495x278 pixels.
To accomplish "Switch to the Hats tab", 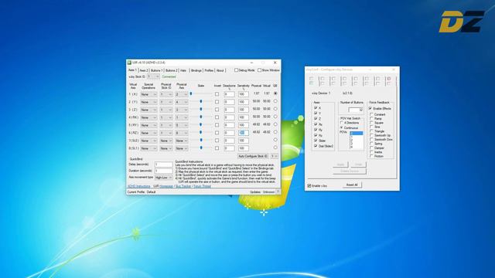I will (x=183, y=70).
